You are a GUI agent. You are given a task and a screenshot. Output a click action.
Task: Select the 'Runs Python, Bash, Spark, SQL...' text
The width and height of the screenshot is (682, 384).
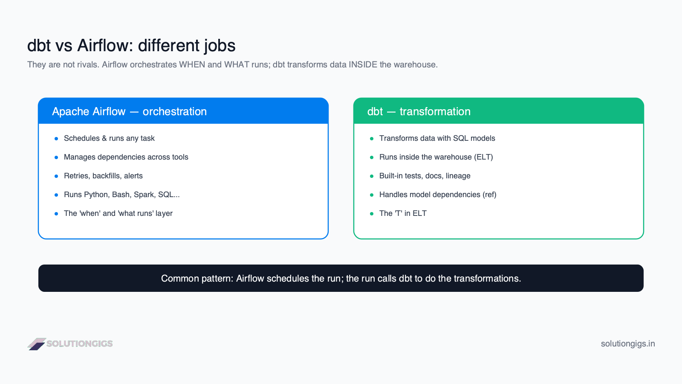pyautogui.click(x=122, y=195)
